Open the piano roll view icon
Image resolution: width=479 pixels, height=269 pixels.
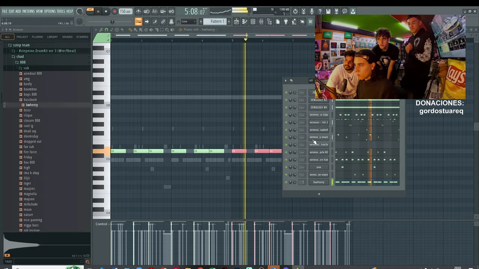point(245,22)
